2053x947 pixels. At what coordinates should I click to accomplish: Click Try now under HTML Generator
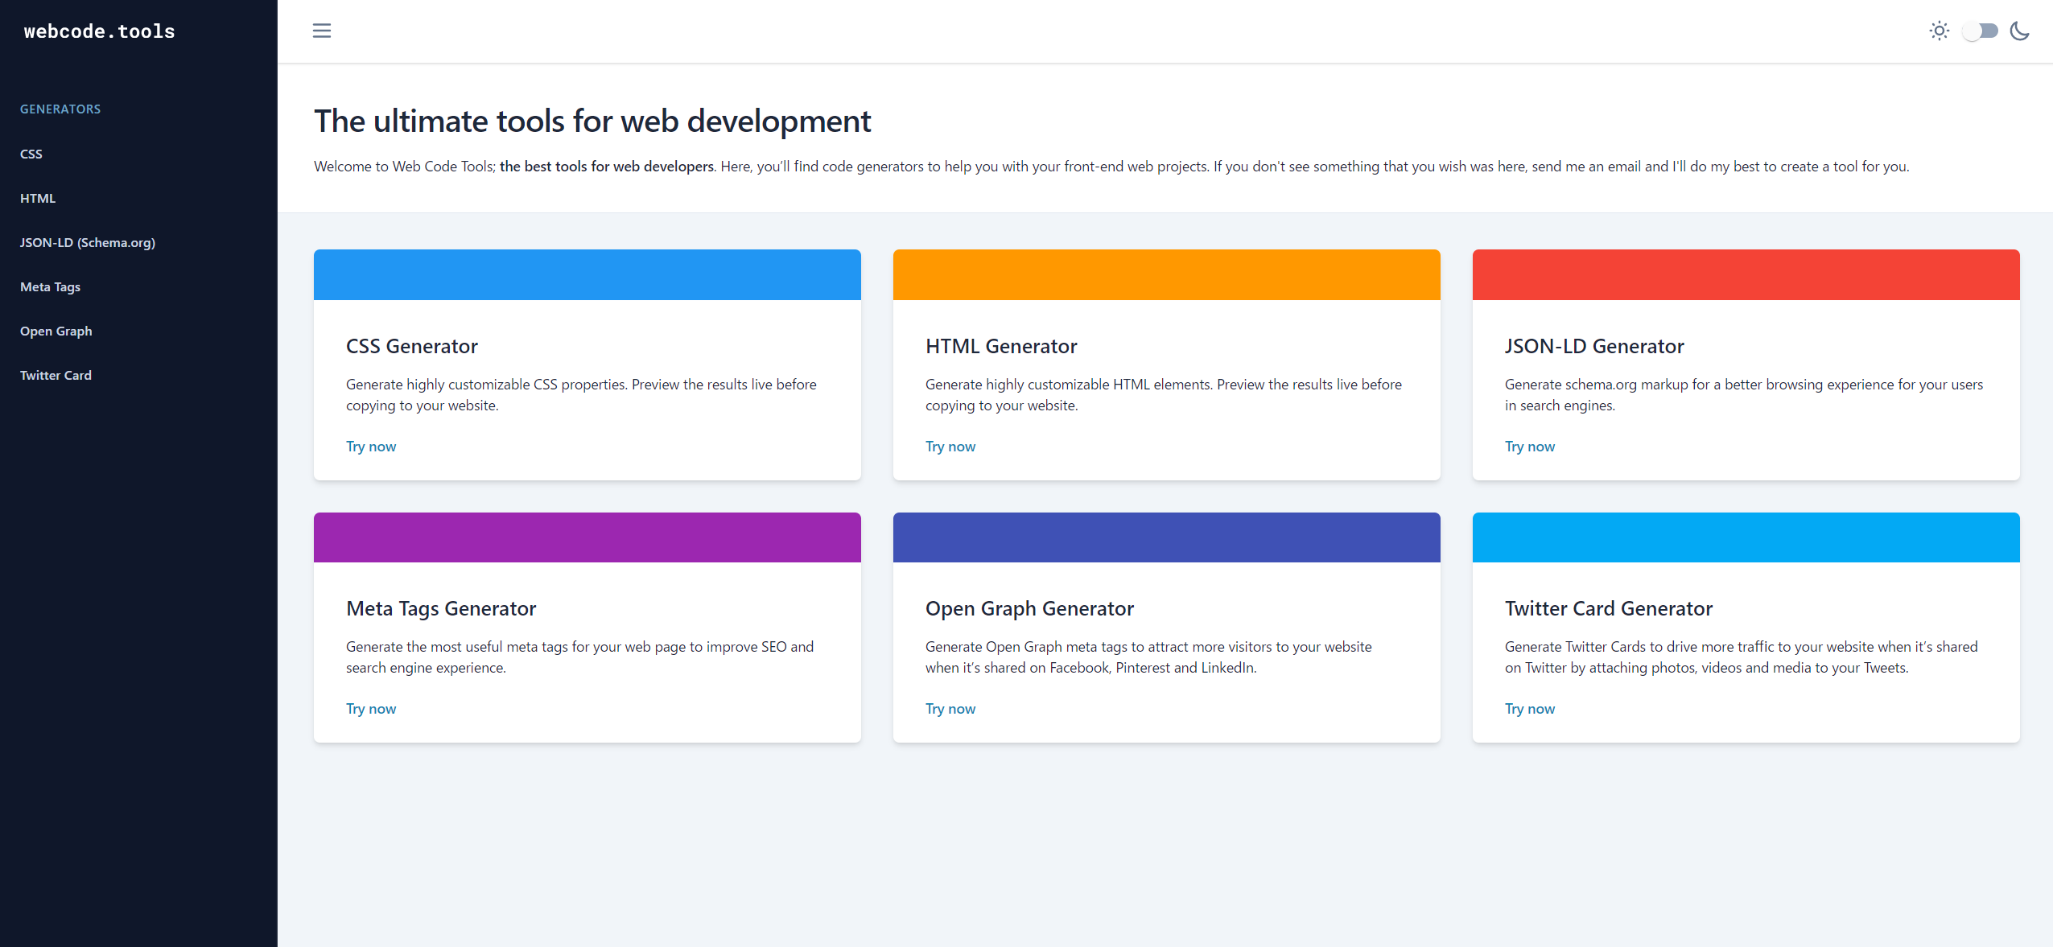(x=950, y=447)
